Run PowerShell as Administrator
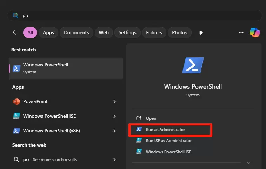The height and width of the screenshot is (169, 266). 165,130
